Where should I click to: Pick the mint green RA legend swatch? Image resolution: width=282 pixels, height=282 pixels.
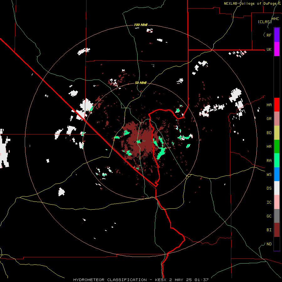coord(277,160)
